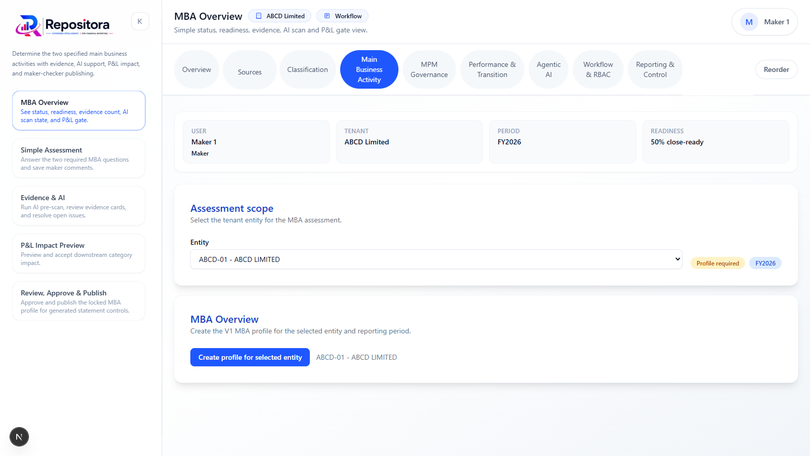
Task: Click the ABCD Limited header chip
Action: coord(279,16)
